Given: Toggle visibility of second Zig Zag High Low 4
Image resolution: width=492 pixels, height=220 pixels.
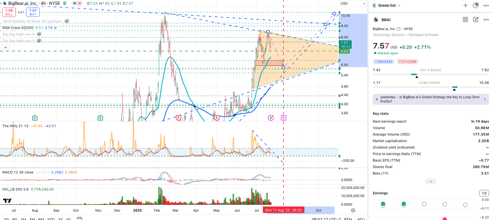Looking at the screenshot, I should point(39,41).
